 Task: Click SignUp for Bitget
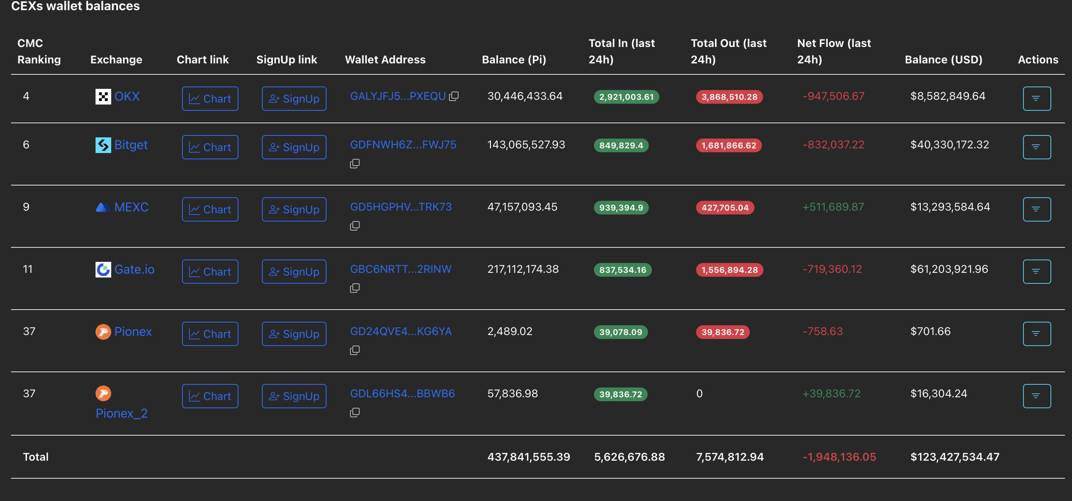tap(294, 147)
